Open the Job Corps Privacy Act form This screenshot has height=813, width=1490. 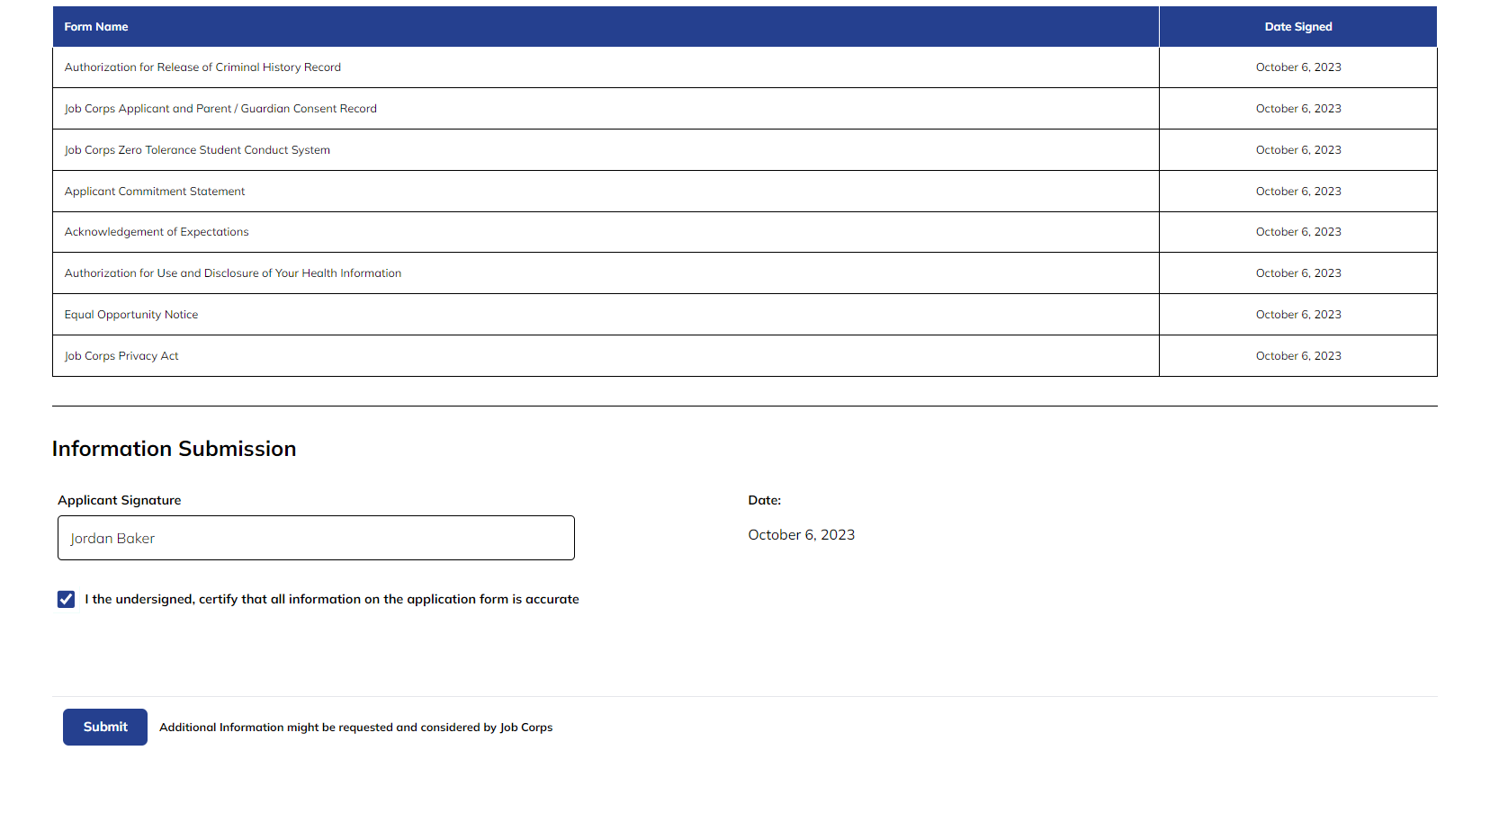point(121,355)
